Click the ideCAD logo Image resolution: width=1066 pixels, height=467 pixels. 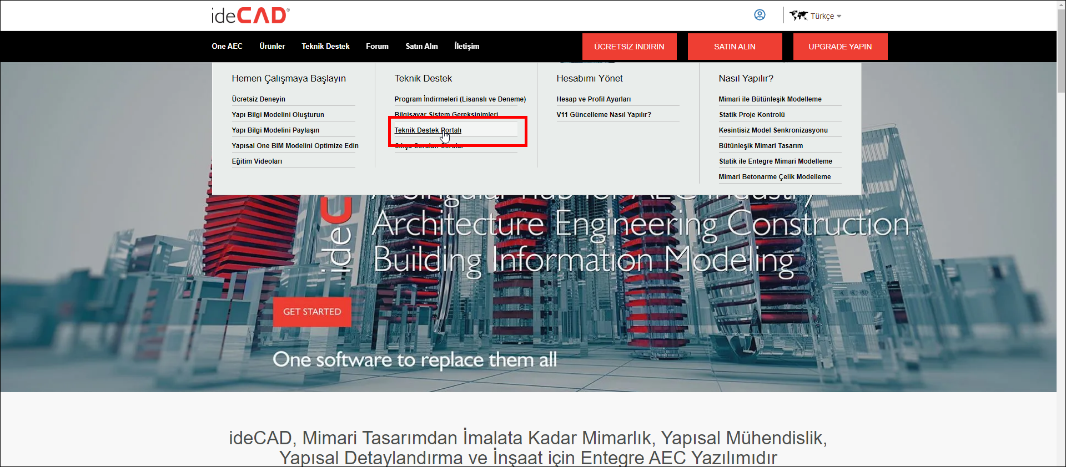(x=250, y=16)
